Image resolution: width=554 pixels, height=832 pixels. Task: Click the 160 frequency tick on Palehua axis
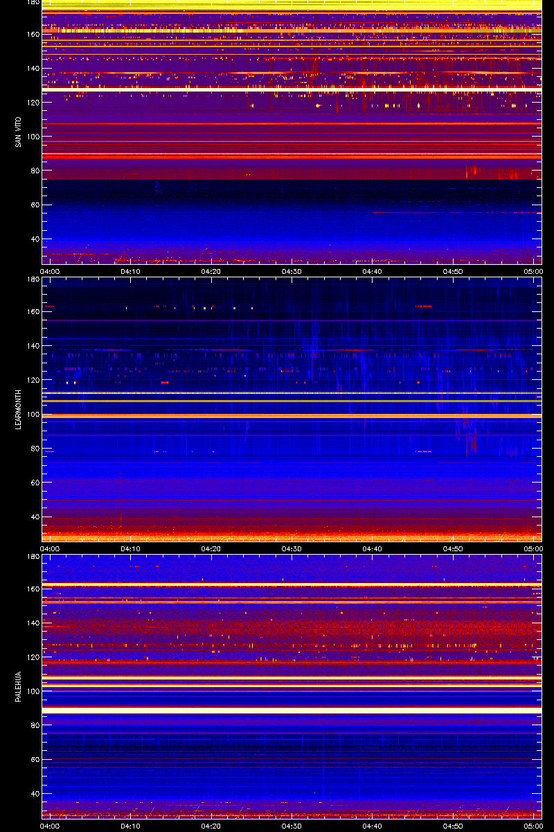[x=33, y=589]
